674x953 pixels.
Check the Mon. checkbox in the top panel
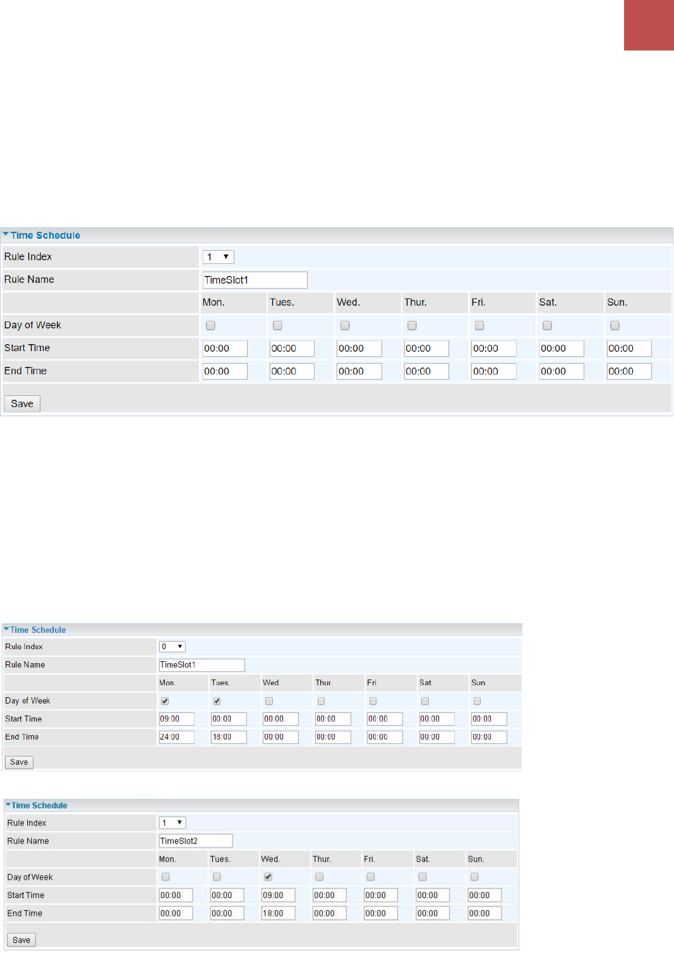pyautogui.click(x=210, y=325)
